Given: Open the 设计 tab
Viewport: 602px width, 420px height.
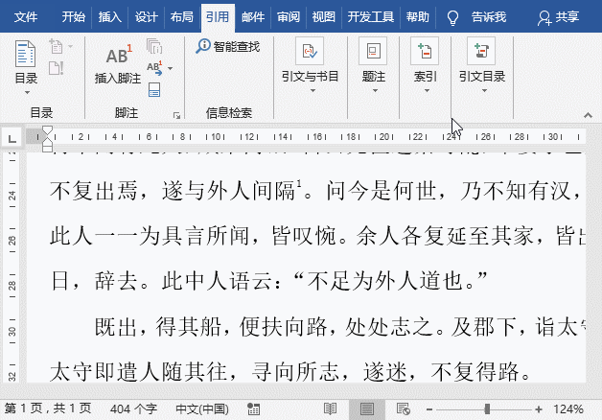Looking at the screenshot, I should 146,17.
